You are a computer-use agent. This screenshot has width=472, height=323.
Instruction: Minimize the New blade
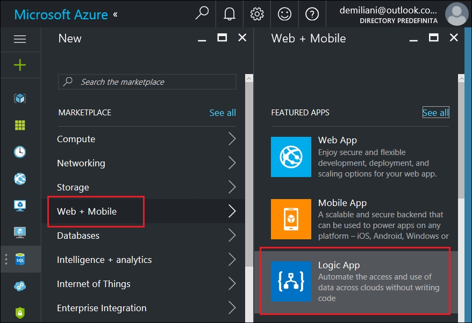[202, 40]
